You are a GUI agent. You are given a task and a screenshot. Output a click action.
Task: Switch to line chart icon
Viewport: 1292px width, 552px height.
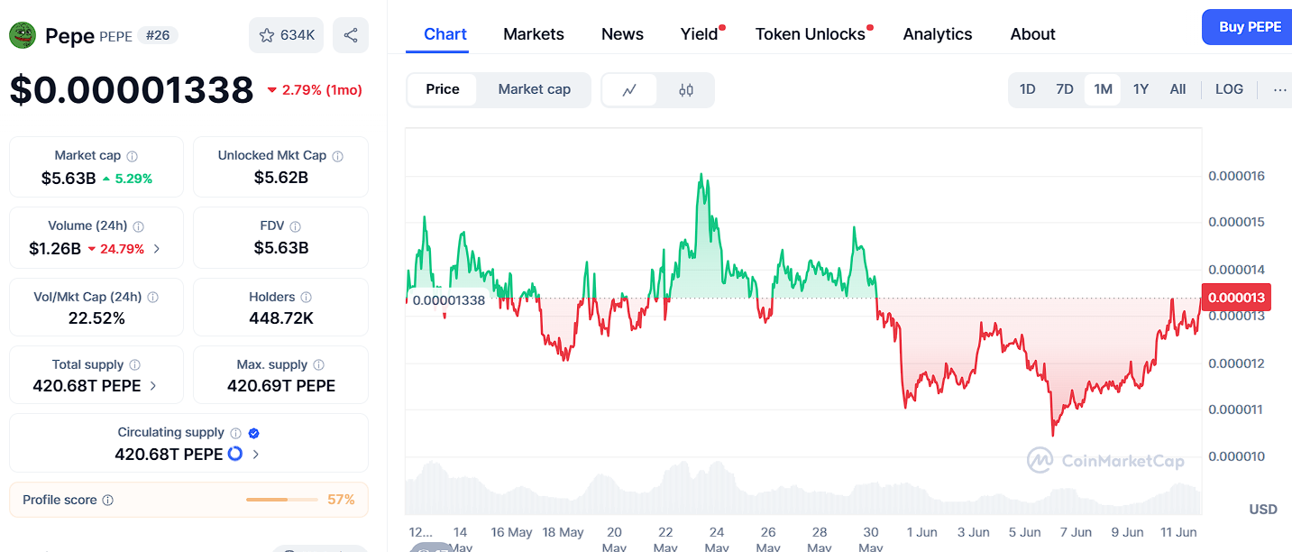point(629,89)
